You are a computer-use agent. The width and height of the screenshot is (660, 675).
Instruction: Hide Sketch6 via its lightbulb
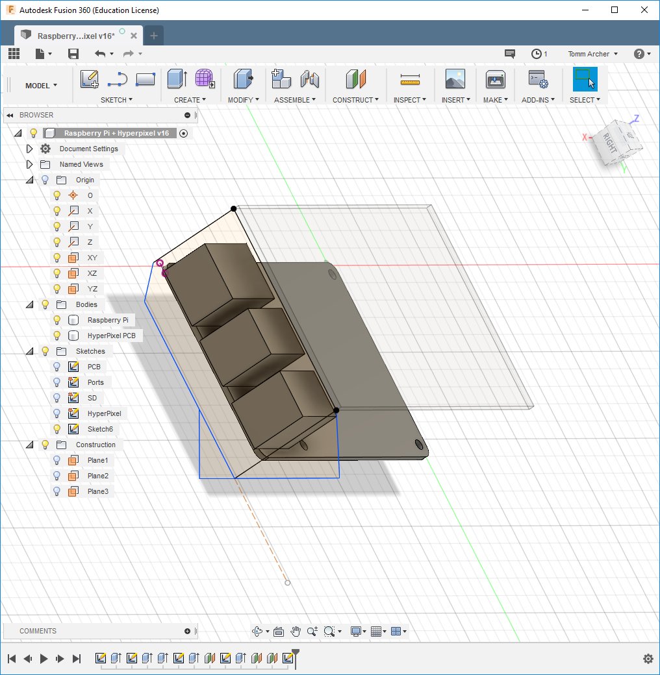click(x=57, y=429)
